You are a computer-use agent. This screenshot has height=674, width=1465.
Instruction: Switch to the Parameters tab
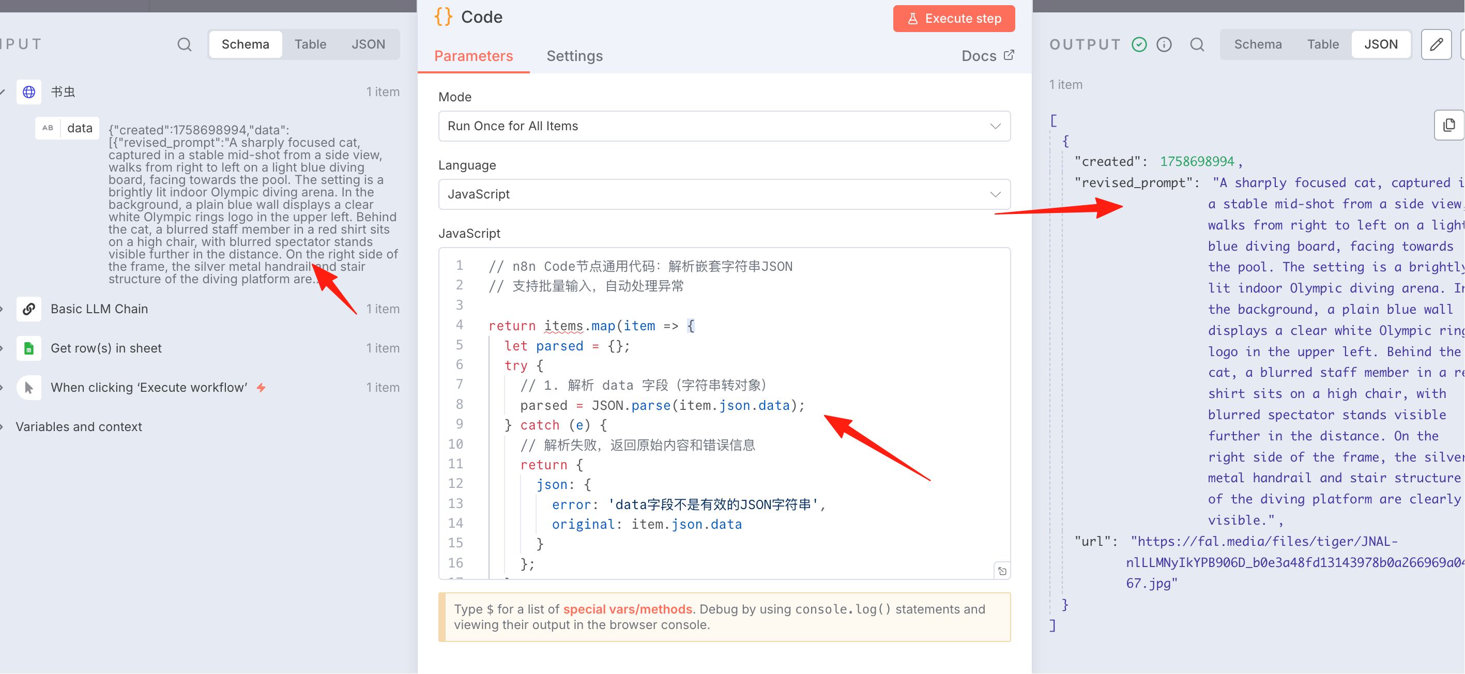tap(473, 56)
